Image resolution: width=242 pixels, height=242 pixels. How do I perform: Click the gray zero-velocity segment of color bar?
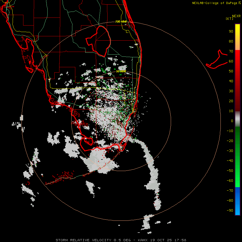point(237,119)
